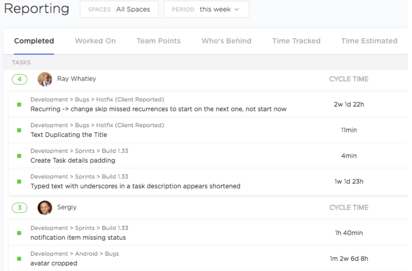
Task: Click Ray Whatley's avatar photo
Action: coord(45,79)
